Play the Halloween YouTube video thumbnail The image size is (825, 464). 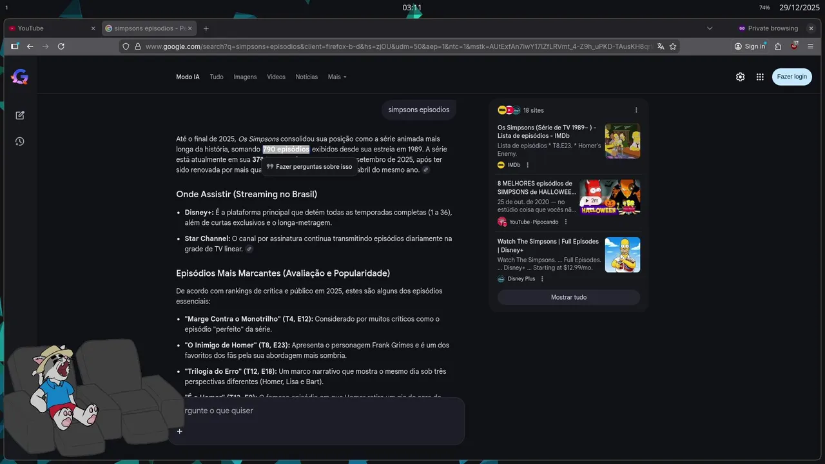pos(610,197)
